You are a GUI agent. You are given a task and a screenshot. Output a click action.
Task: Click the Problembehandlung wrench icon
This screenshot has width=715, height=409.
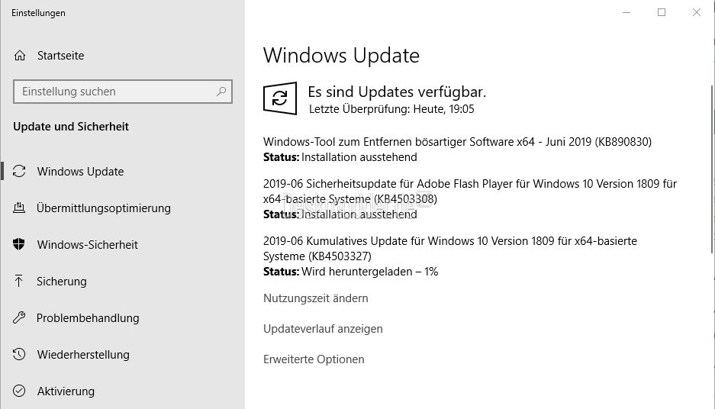tap(19, 317)
